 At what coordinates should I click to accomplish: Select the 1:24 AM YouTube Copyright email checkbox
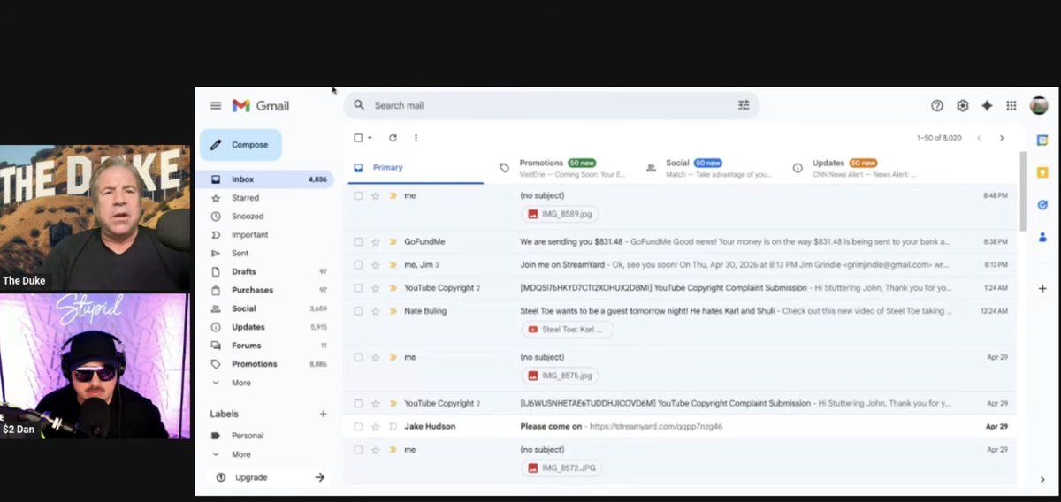coord(358,288)
